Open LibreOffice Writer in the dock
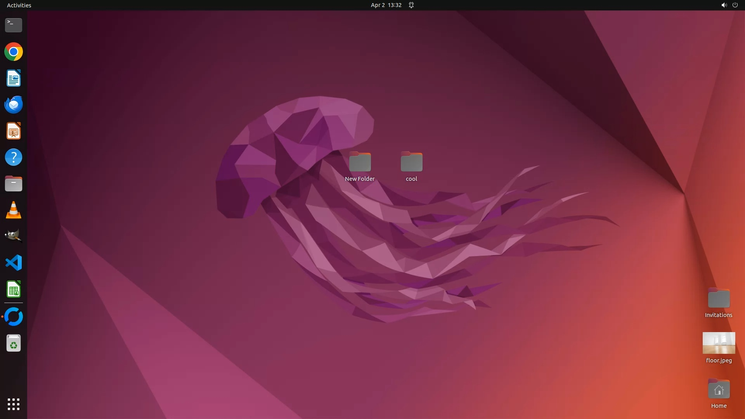This screenshot has width=745, height=419. 14,78
